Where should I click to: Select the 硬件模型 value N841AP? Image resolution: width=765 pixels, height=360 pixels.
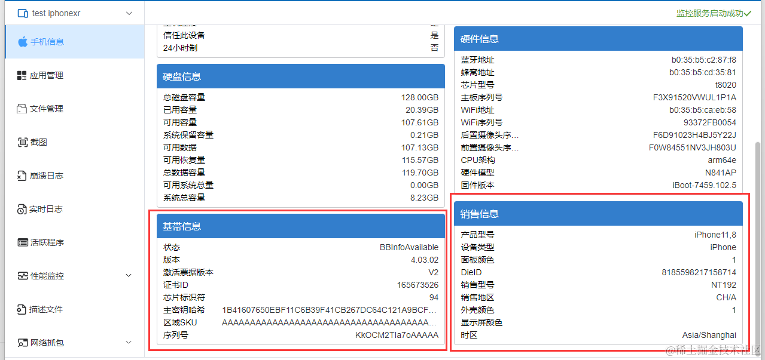(x=721, y=173)
